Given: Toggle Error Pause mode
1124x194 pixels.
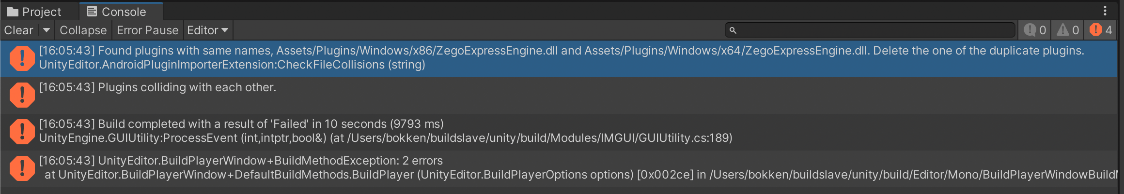Looking at the screenshot, I should click(147, 30).
